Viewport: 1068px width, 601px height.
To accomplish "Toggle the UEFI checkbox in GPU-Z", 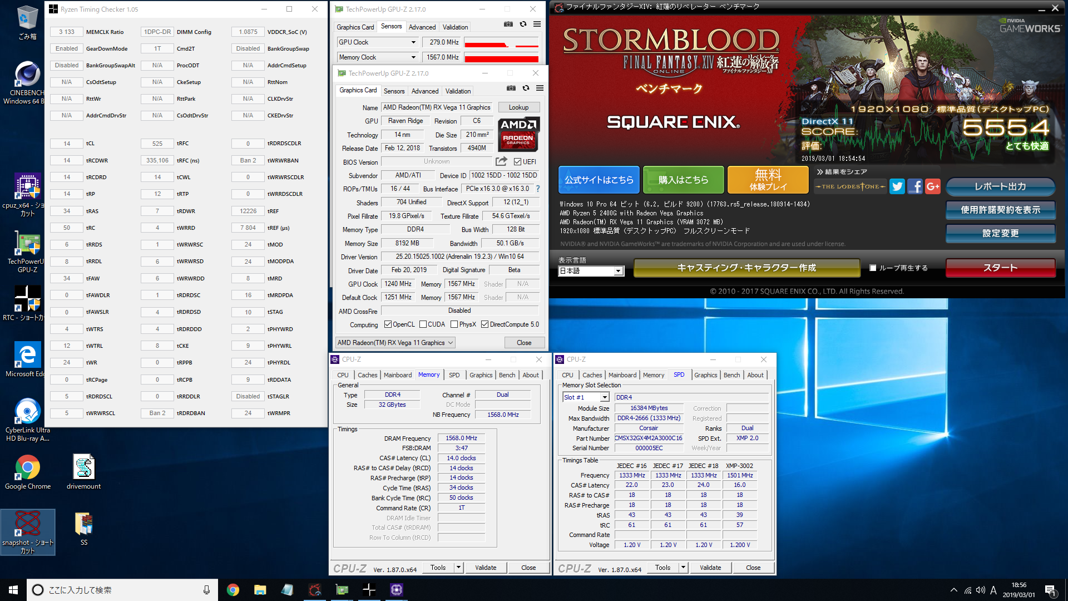I will coord(517,162).
